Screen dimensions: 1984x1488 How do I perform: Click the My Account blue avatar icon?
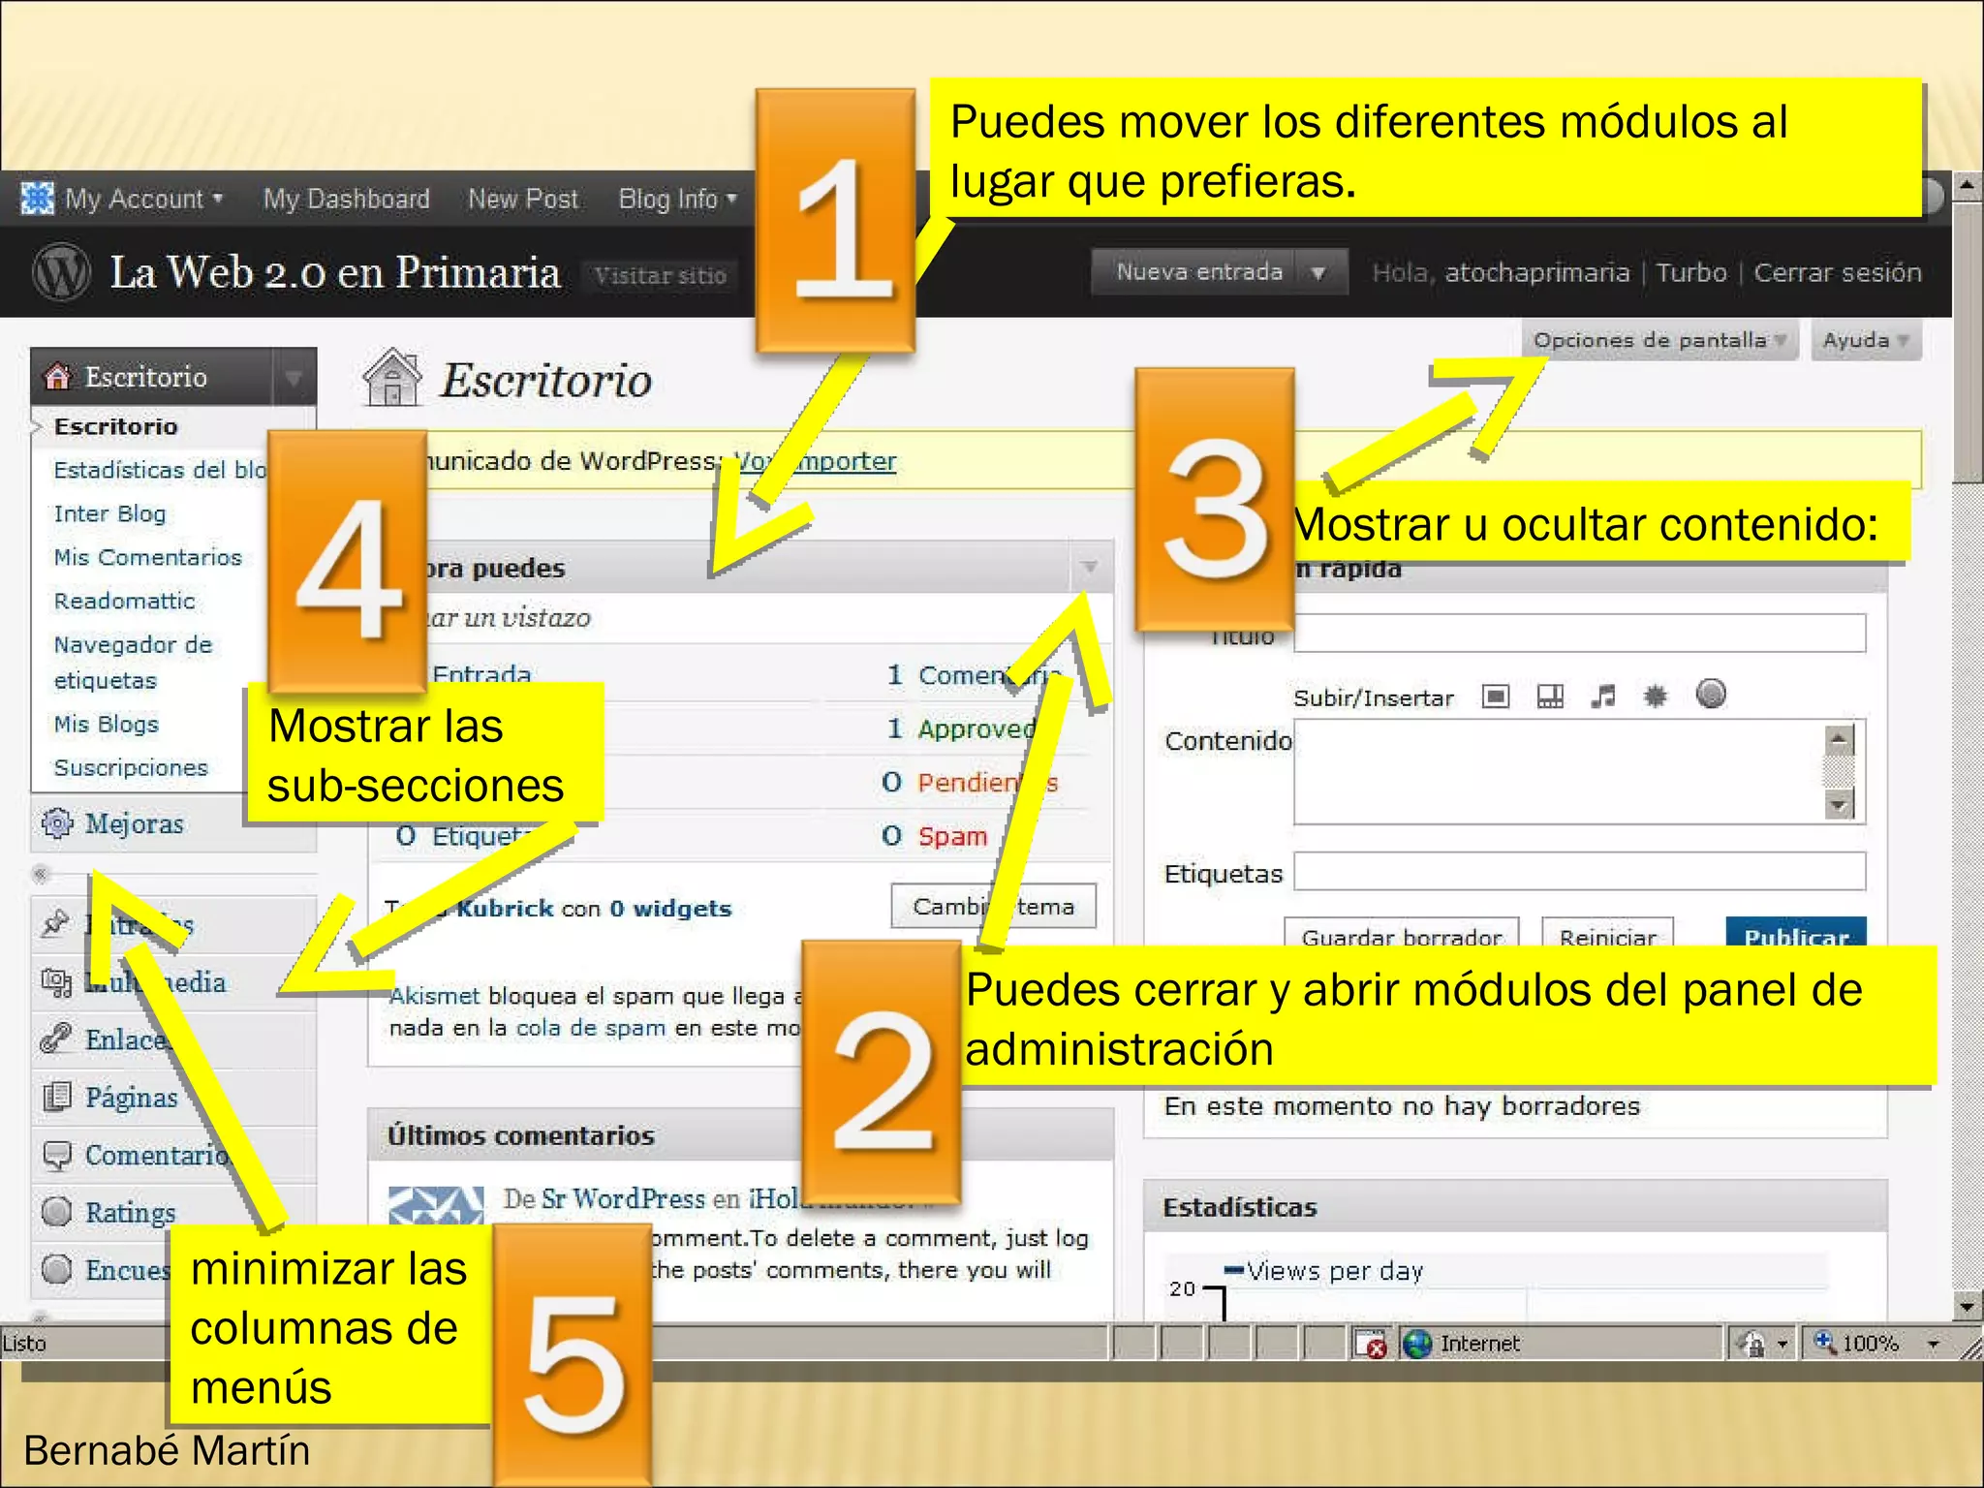click(38, 198)
